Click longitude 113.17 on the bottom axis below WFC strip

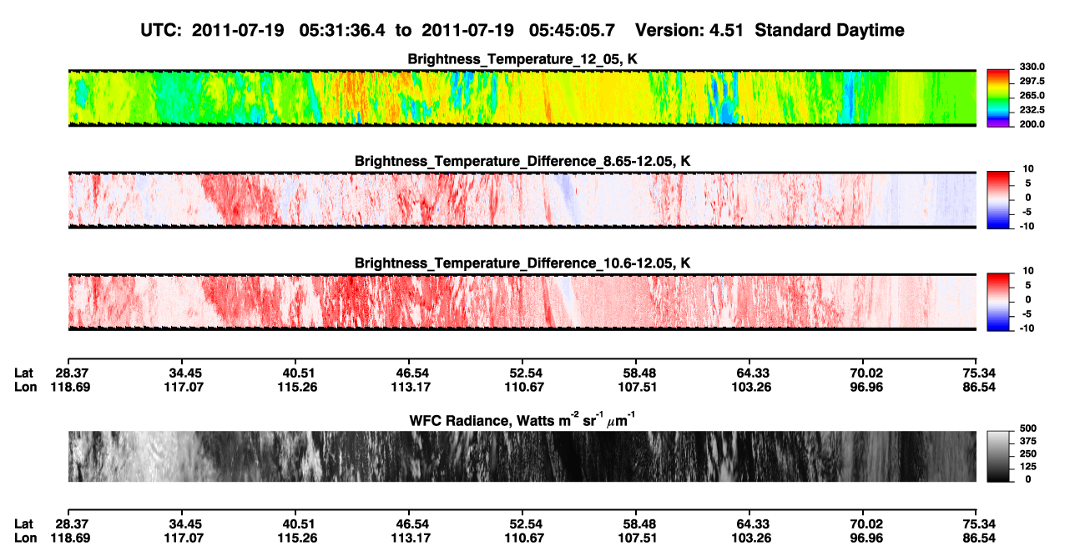[412, 538]
